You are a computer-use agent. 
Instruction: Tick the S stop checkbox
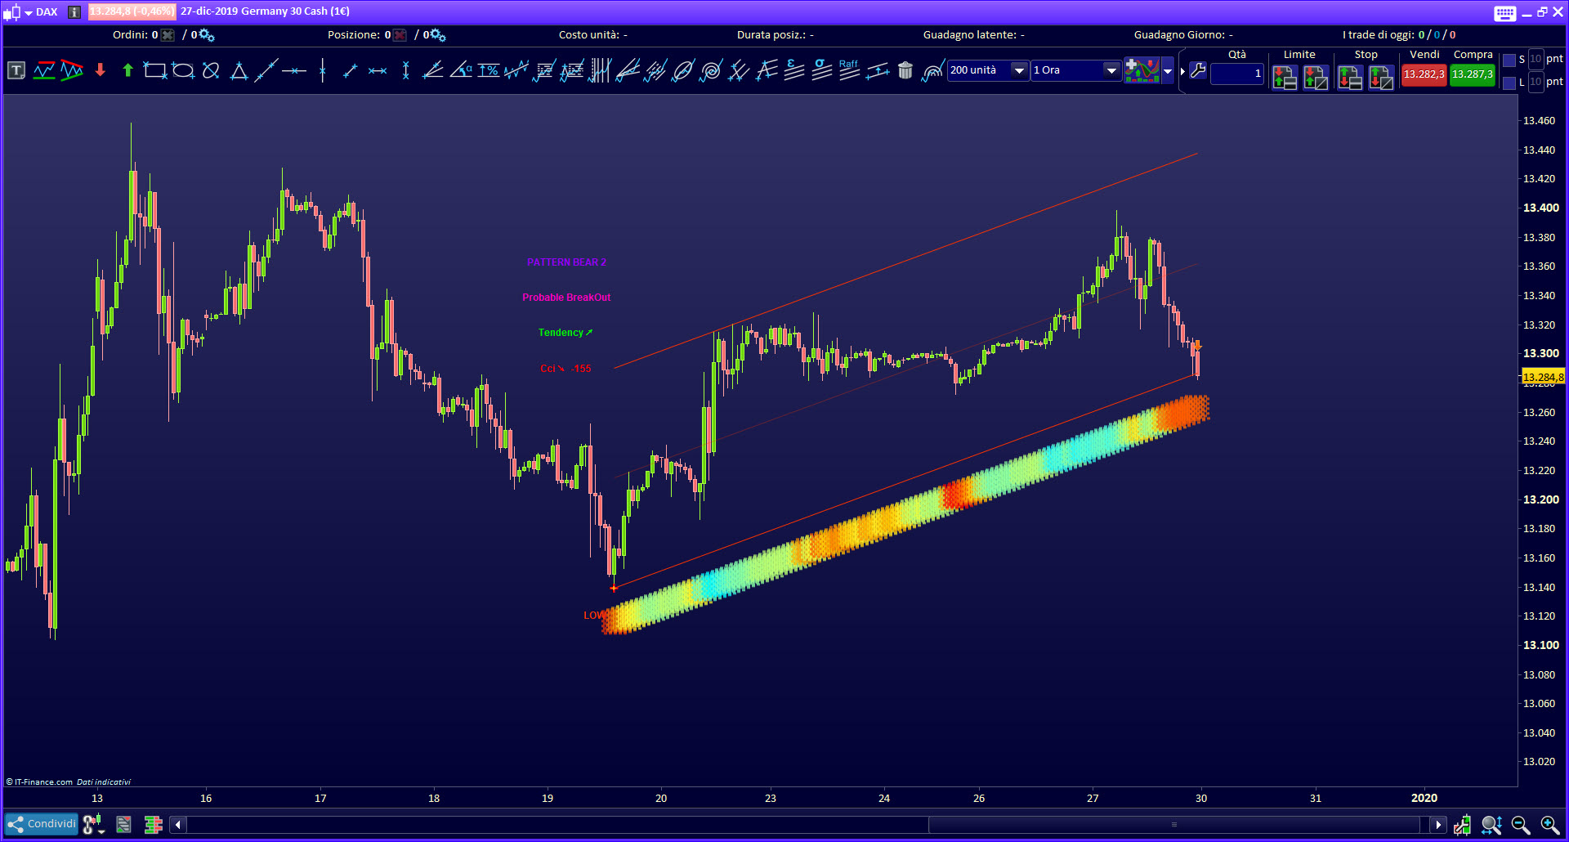pos(1509,60)
